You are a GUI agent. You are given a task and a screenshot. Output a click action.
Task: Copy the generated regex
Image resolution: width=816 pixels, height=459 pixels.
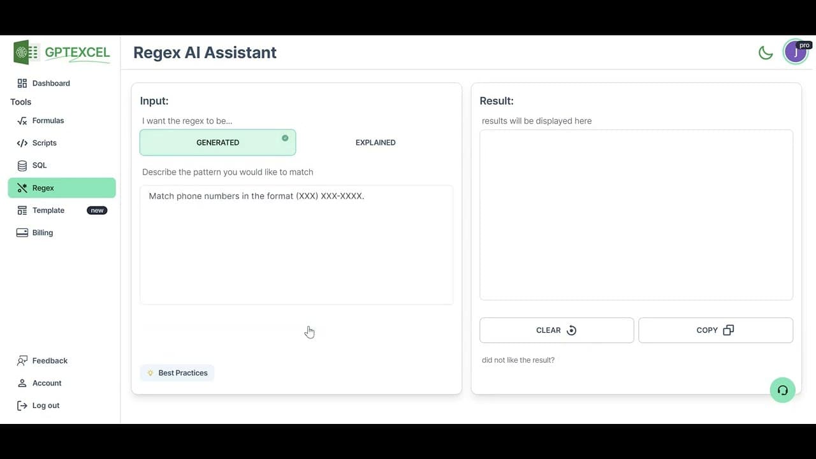point(715,330)
